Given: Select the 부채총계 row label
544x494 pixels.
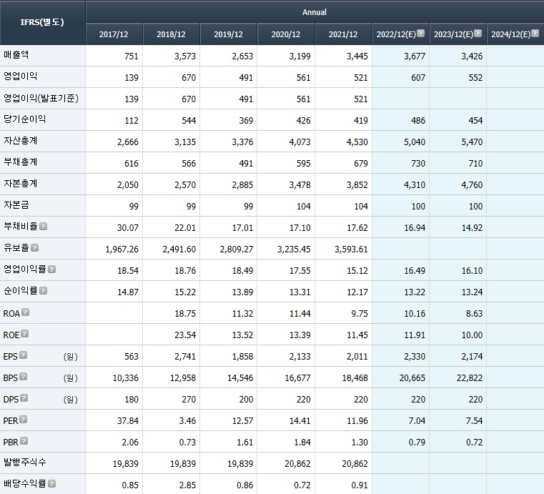Looking at the screenshot, I should [20, 162].
